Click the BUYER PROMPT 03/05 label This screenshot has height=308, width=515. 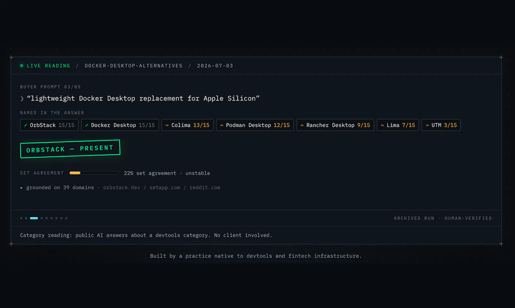51,87
